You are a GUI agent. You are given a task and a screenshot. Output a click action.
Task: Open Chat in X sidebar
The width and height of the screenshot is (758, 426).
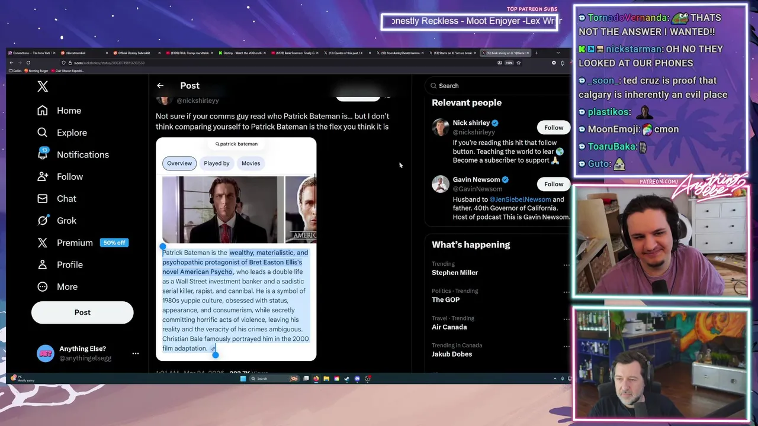point(56,198)
